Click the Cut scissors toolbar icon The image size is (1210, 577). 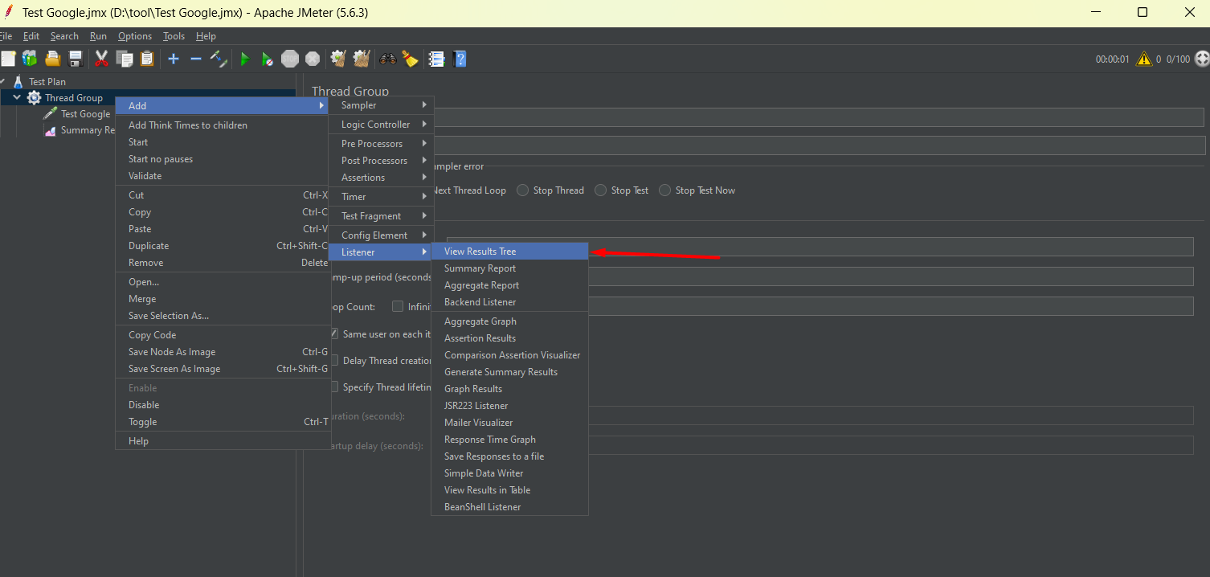pos(101,59)
